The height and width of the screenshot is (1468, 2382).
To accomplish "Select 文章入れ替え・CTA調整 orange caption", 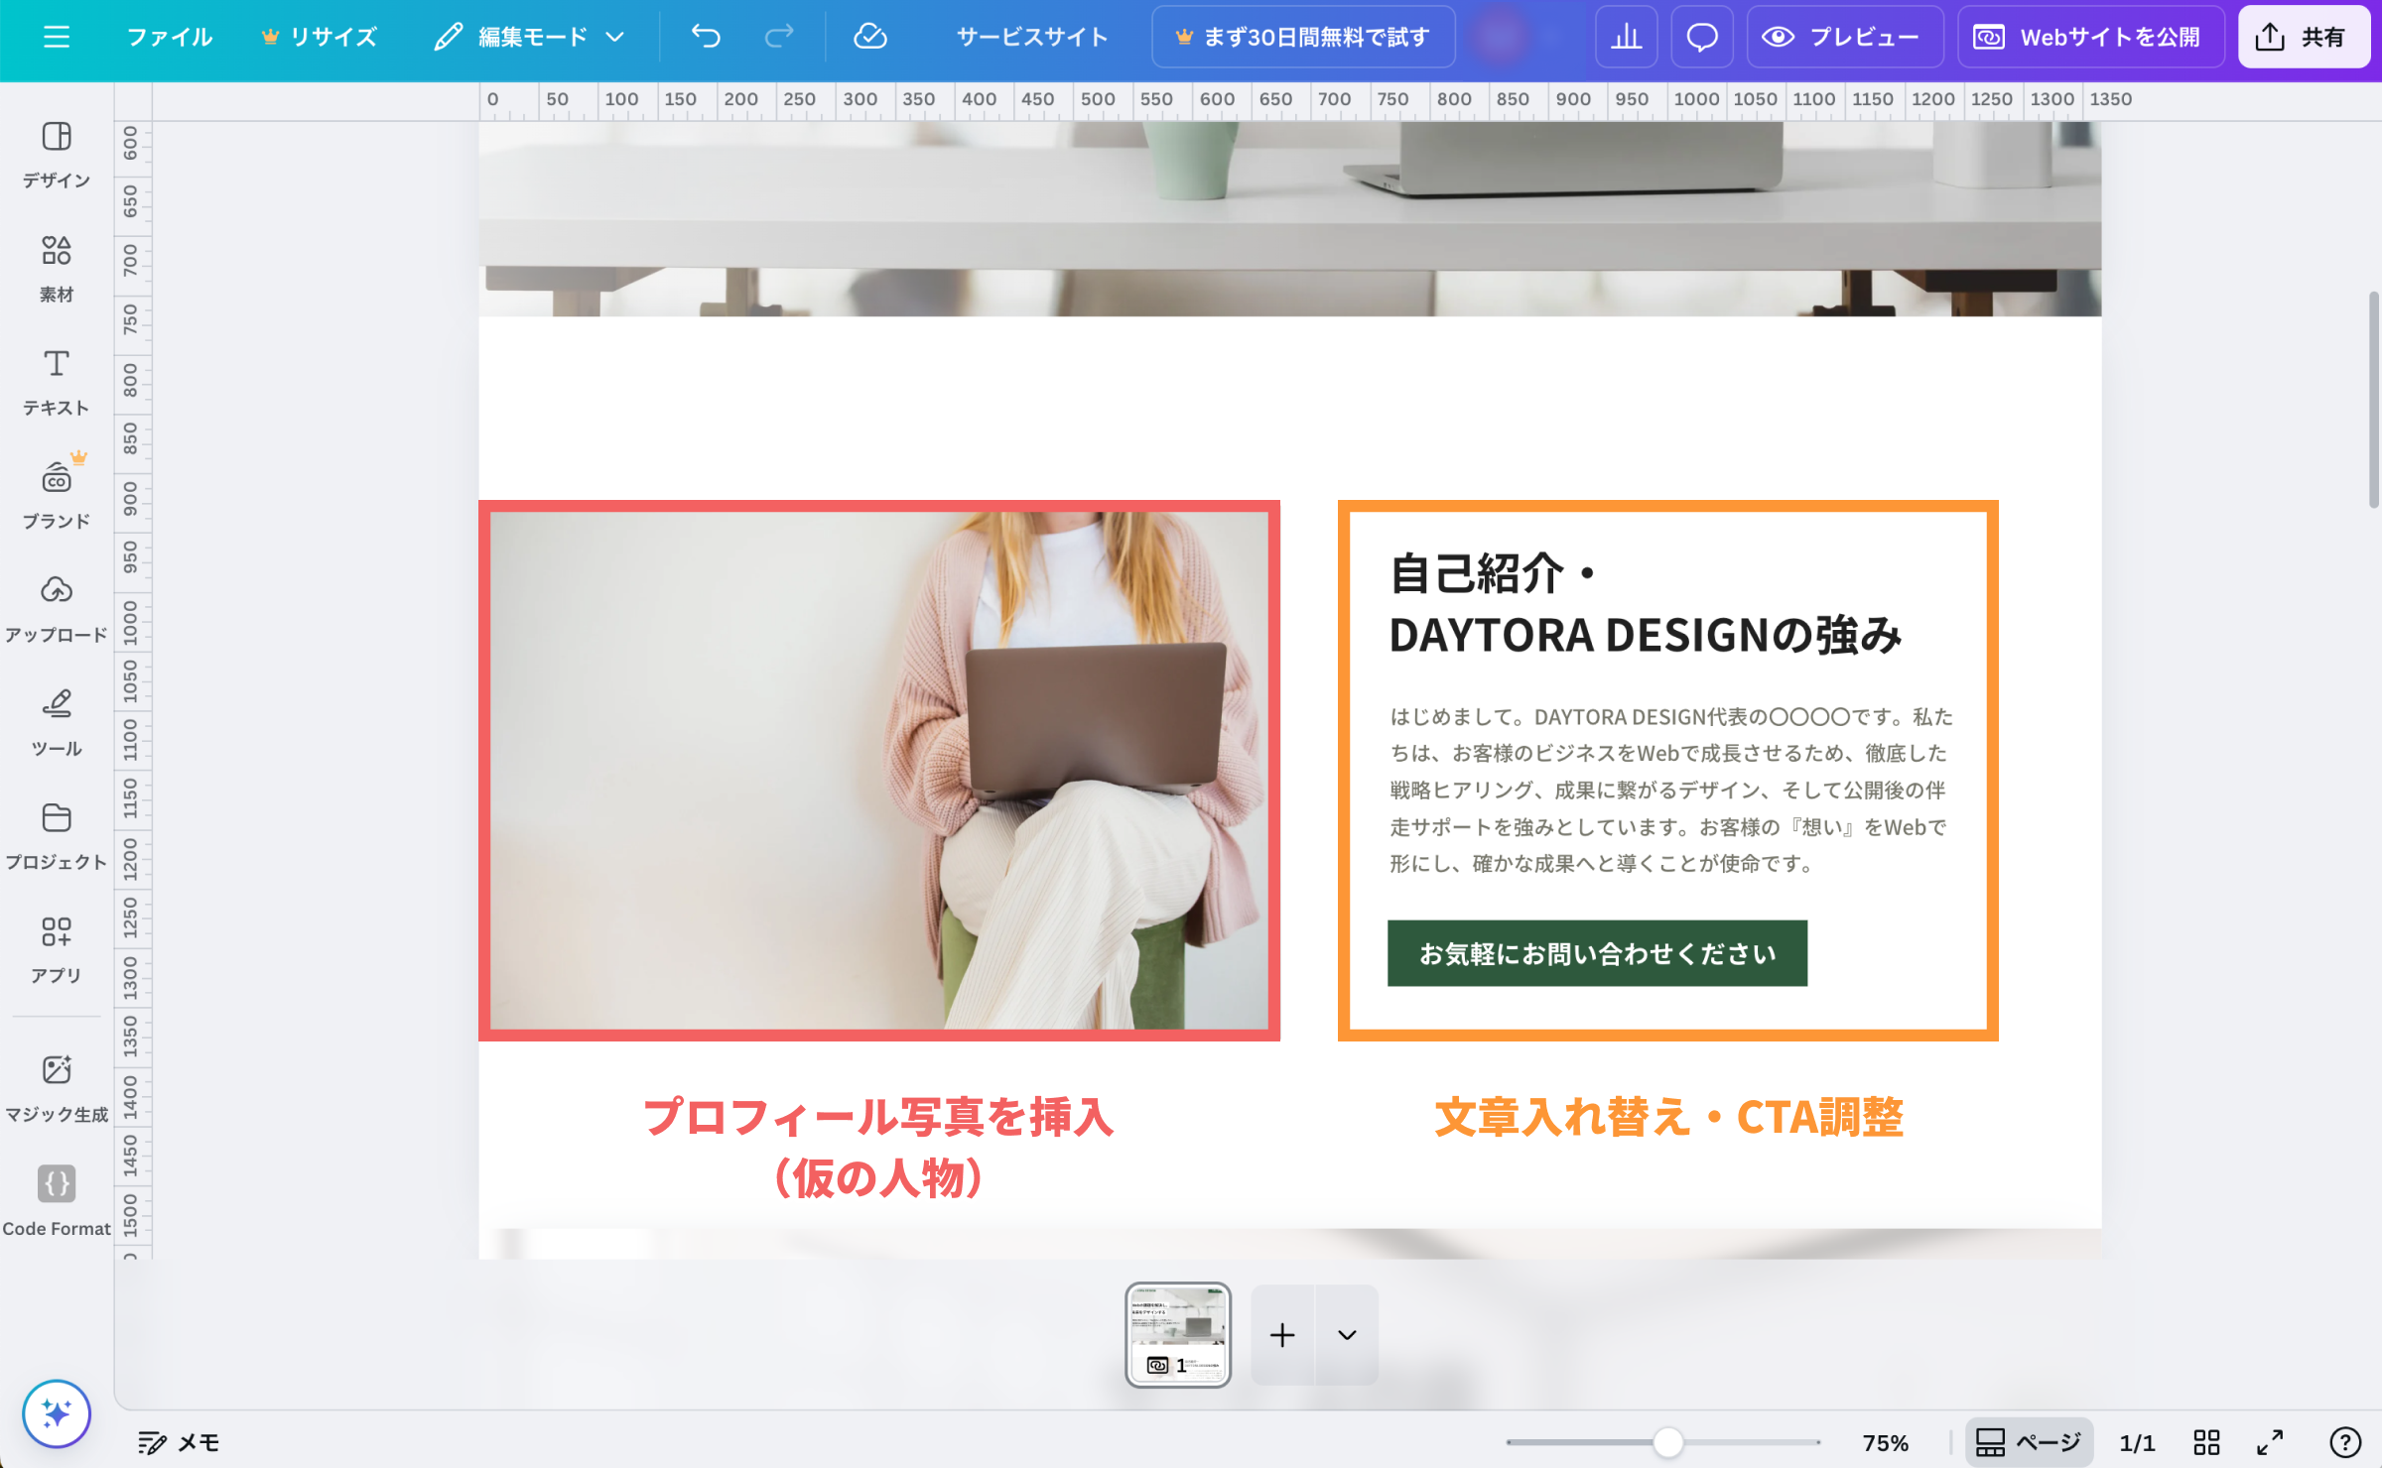I will (x=1668, y=1117).
